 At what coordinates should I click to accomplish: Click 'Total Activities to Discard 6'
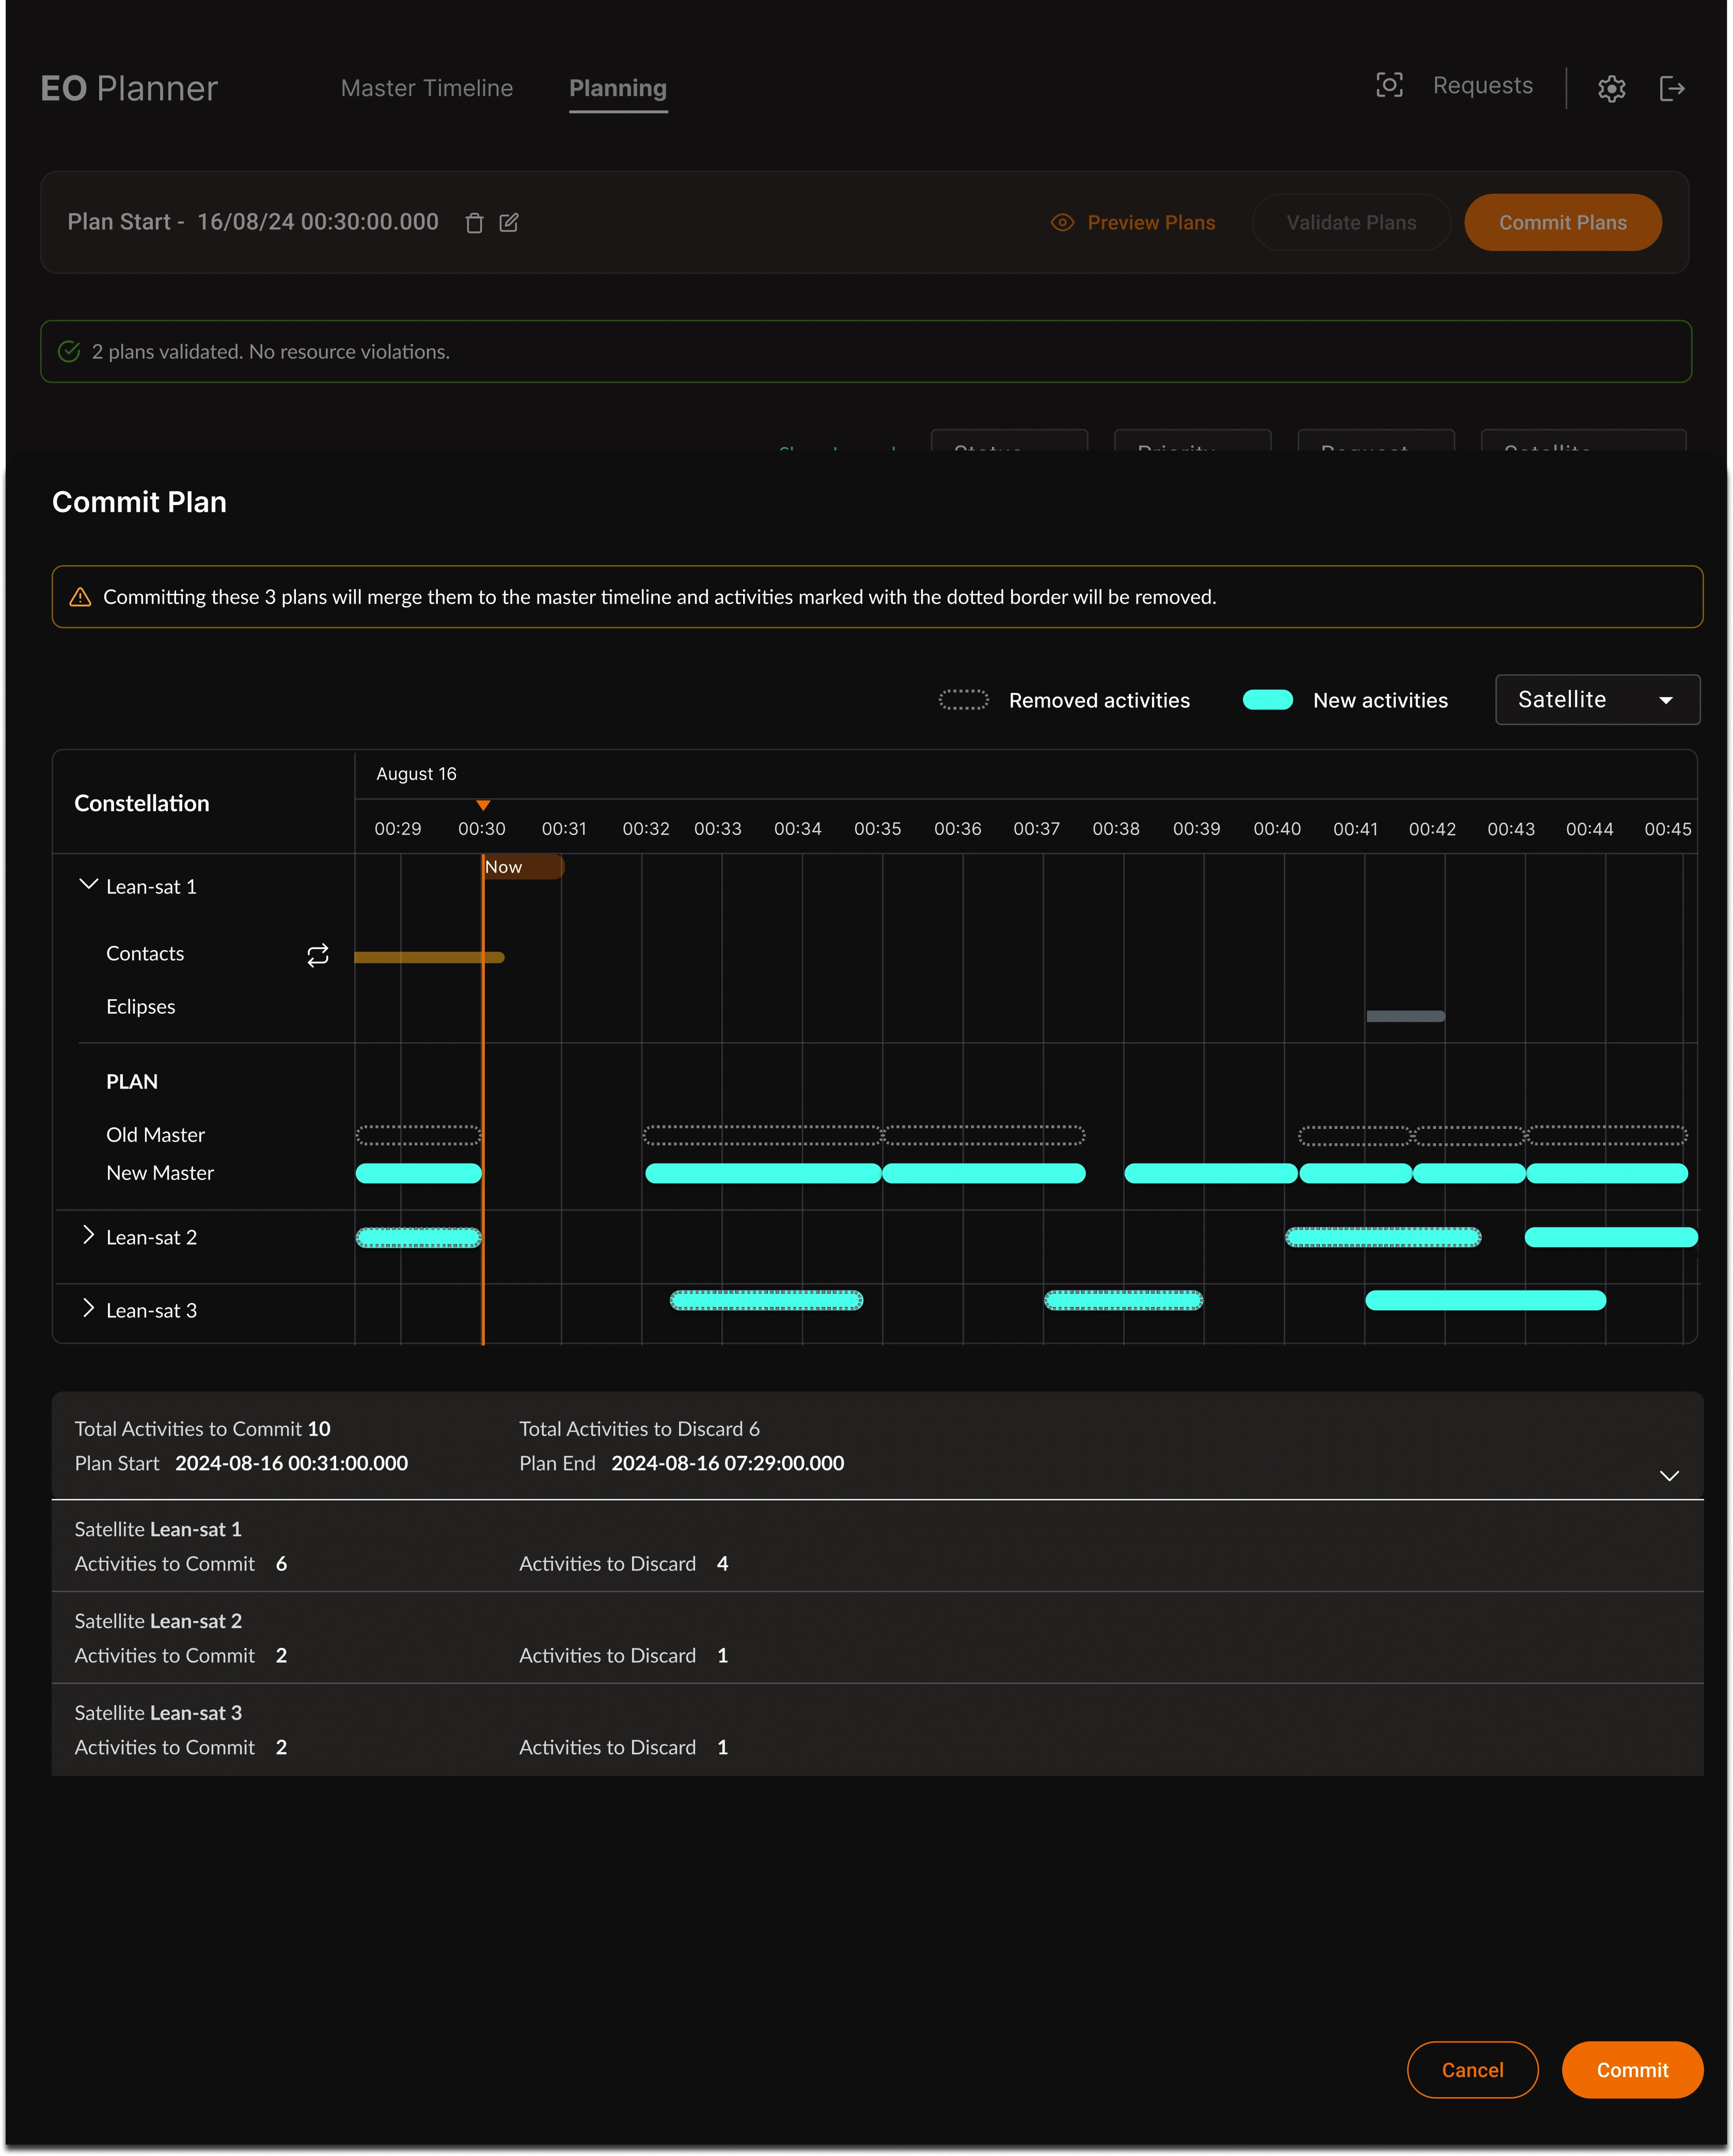(x=639, y=1429)
